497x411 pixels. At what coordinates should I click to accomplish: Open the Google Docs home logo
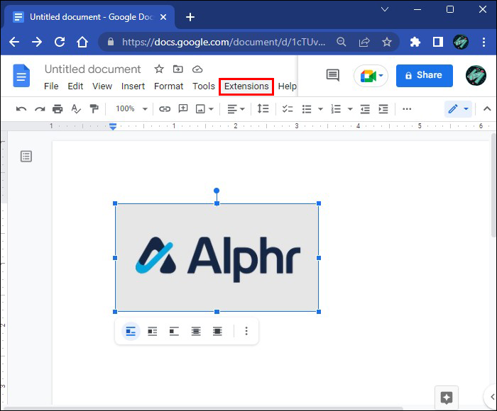point(21,75)
